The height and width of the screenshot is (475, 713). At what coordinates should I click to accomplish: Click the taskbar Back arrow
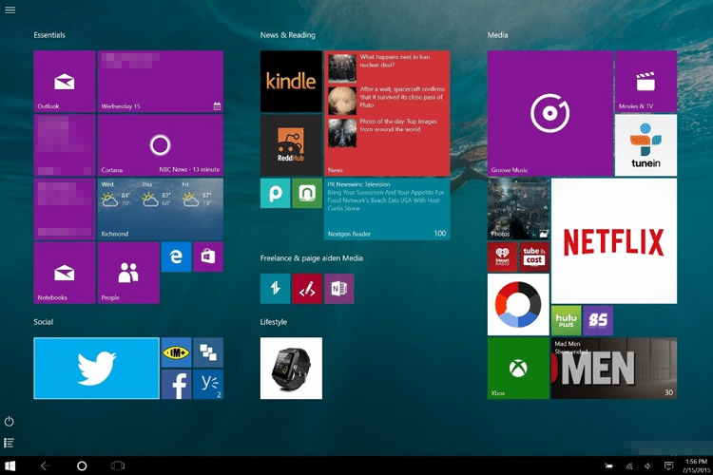[46, 465]
